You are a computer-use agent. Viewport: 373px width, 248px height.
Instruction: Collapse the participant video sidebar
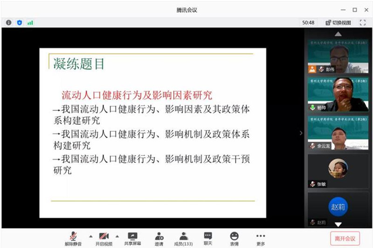301,133
